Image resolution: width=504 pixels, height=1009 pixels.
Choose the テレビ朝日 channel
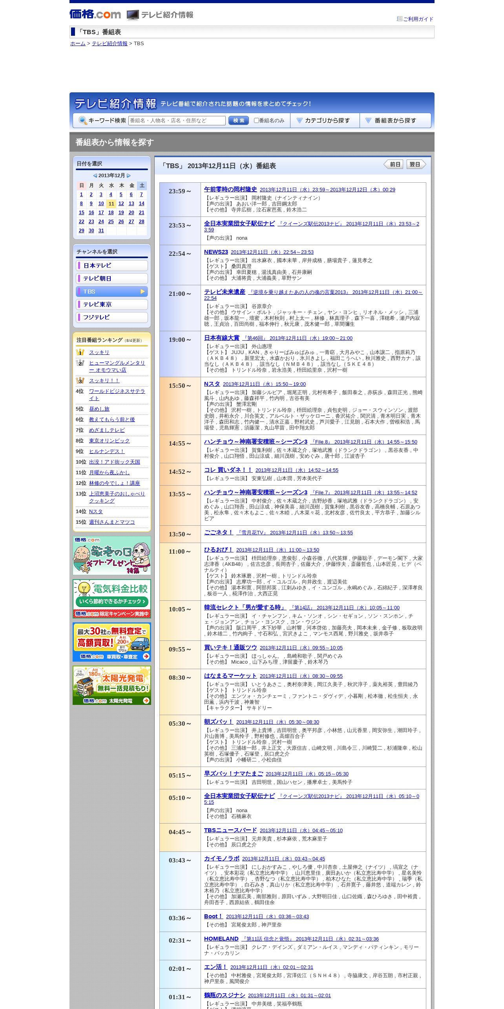[112, 279]
